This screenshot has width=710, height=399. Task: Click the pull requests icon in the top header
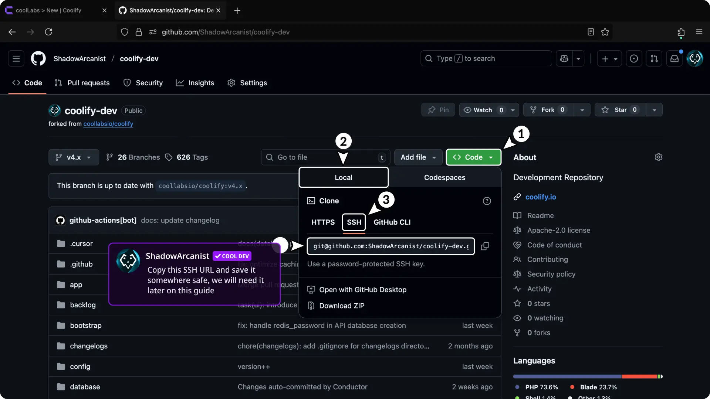654,59
